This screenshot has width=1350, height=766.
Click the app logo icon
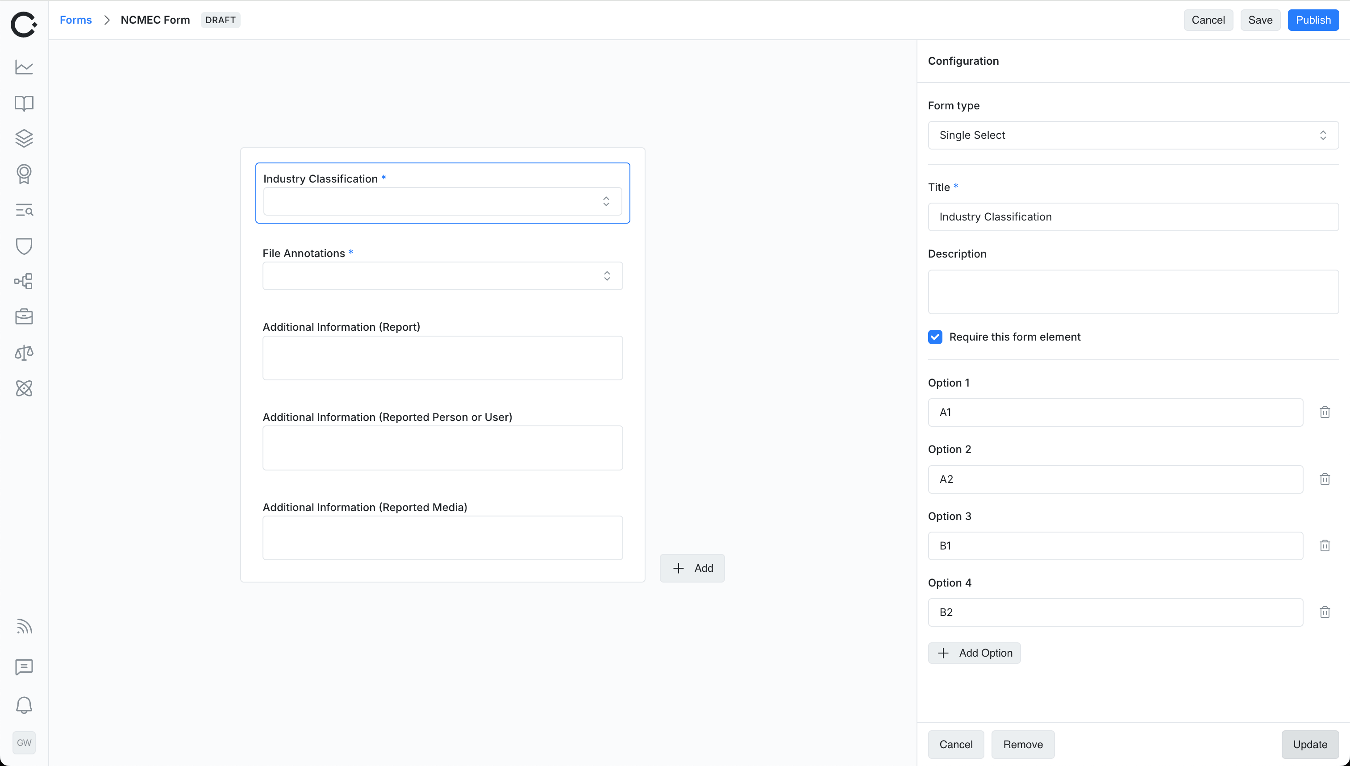pyautogui.click(x=24, y=24)
